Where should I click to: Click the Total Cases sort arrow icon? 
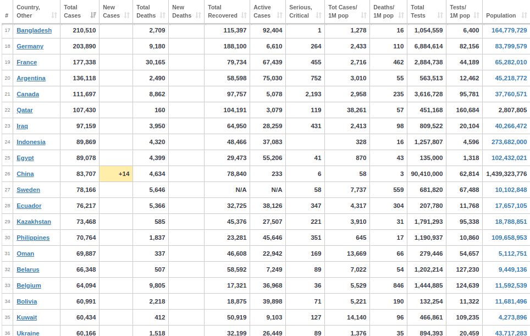tap(93, 15)
